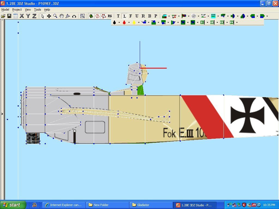The width and height of the screenshot is (279, 209).
Task: Save the model with the floppy disk icon
Action: pyautogui.click(x=9, y=16)
